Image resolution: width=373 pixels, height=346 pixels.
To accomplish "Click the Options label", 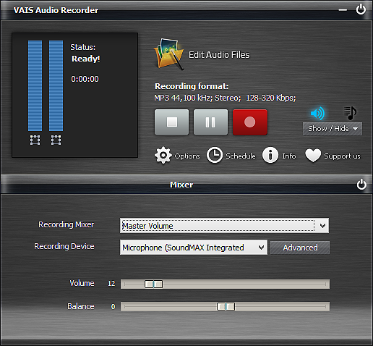I will click(187, 156).
